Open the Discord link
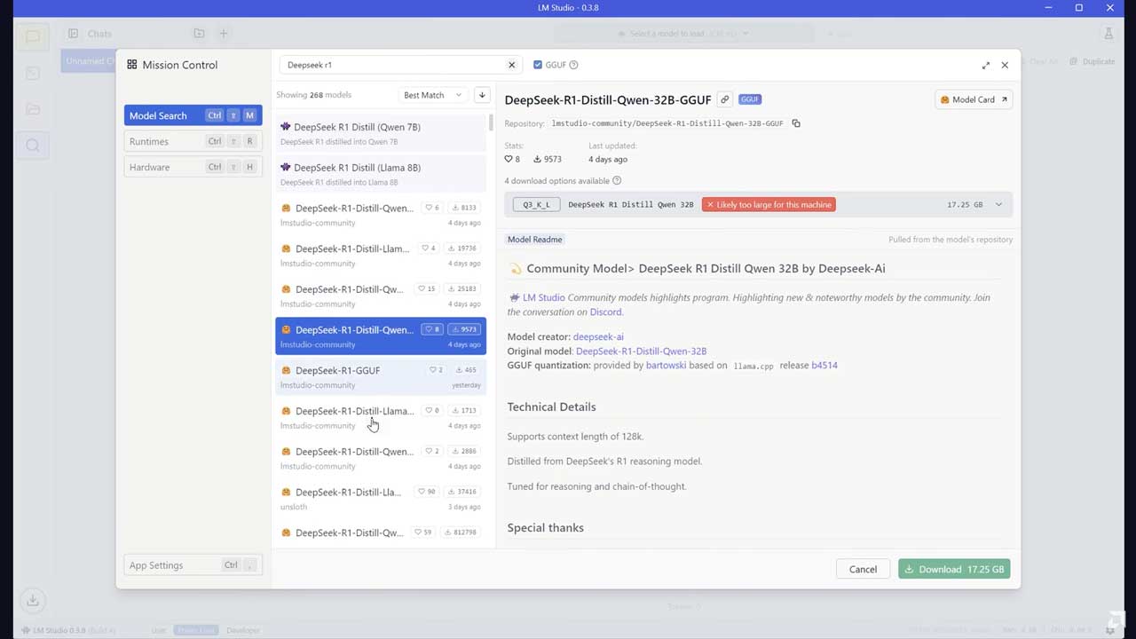1136x639 pixels. [606, 312]
